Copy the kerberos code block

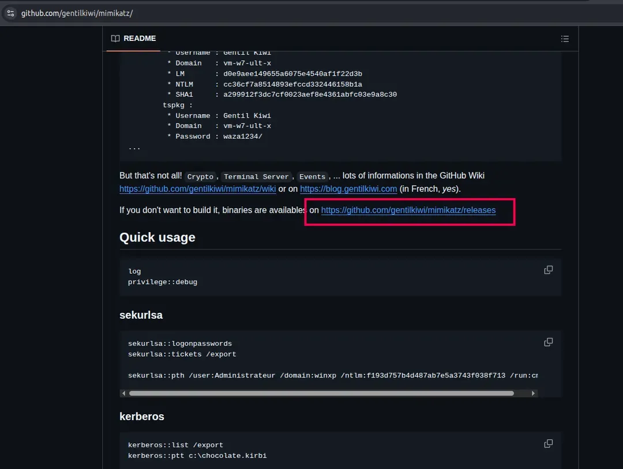549,444
